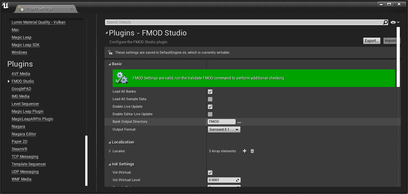Click inside the Search Details field
This screenshot has width=408, height=194.
click(220, 22)
